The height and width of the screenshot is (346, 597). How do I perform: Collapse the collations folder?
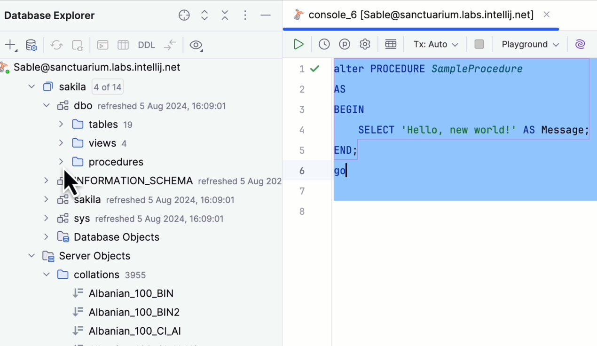pos(46,275)
